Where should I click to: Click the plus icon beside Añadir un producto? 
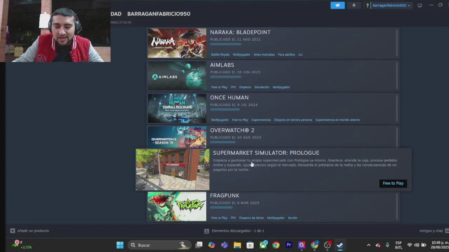pos(13,231)
